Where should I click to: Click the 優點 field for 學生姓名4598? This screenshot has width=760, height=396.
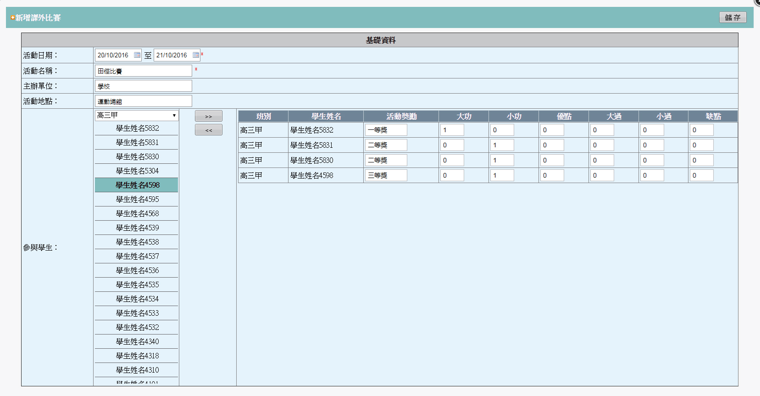pyautogui.click(x=552, y=175)
